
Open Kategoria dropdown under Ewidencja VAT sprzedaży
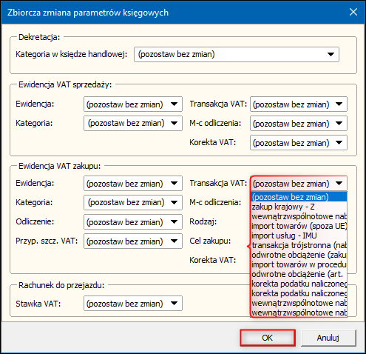pyautogui.click(x=133, y=123)
